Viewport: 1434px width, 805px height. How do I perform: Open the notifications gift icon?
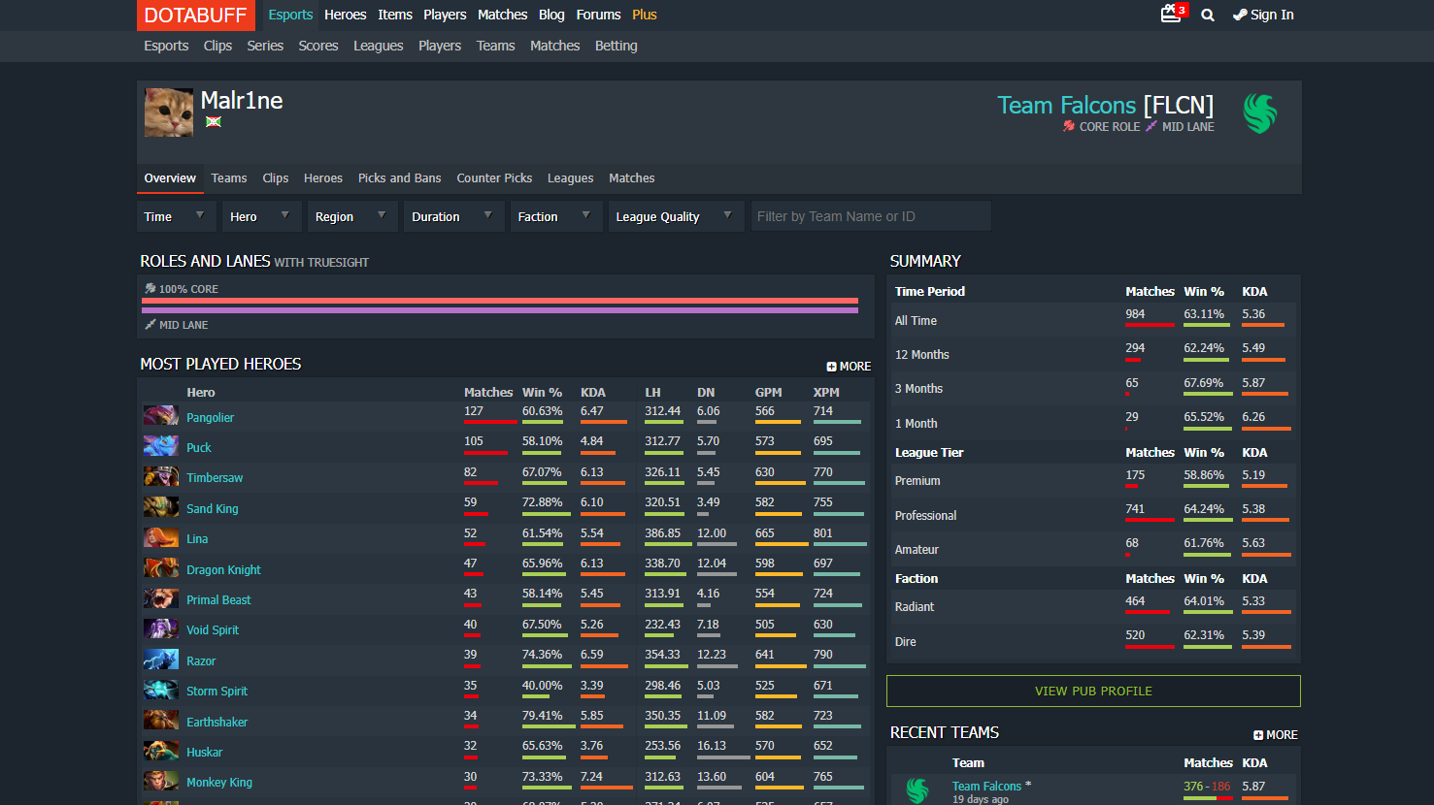pyautogui.click(x=1172, y=14)
